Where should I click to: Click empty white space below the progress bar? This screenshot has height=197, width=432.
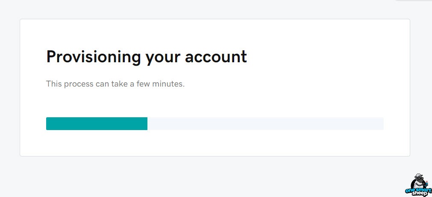pyautogui.click(x=215, y=143)
